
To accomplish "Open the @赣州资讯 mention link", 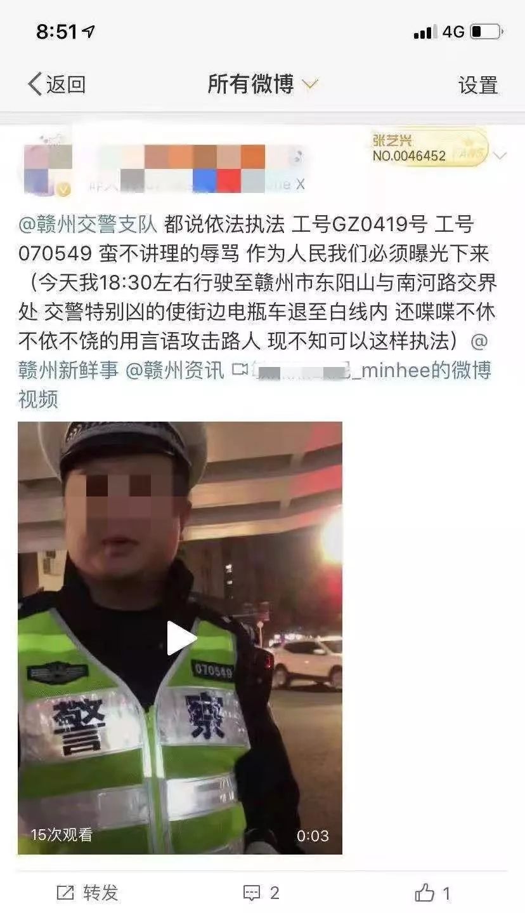I will click(174, 370).
